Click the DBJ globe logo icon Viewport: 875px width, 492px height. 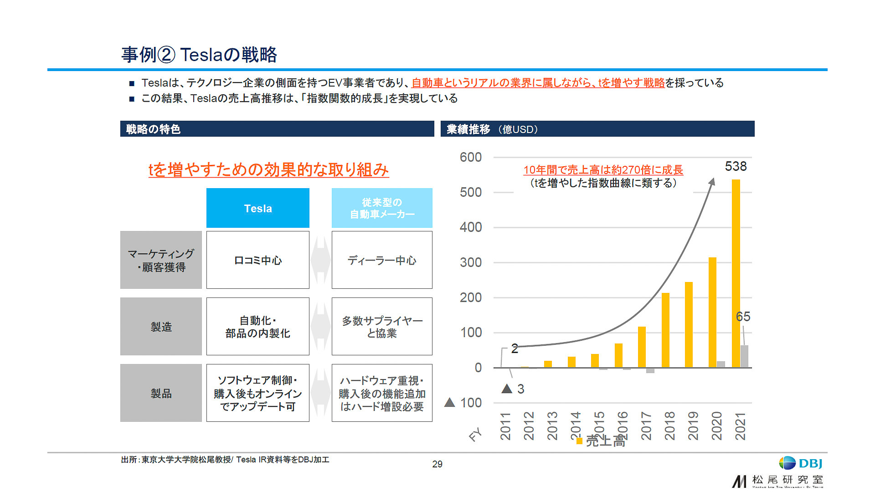787,463
